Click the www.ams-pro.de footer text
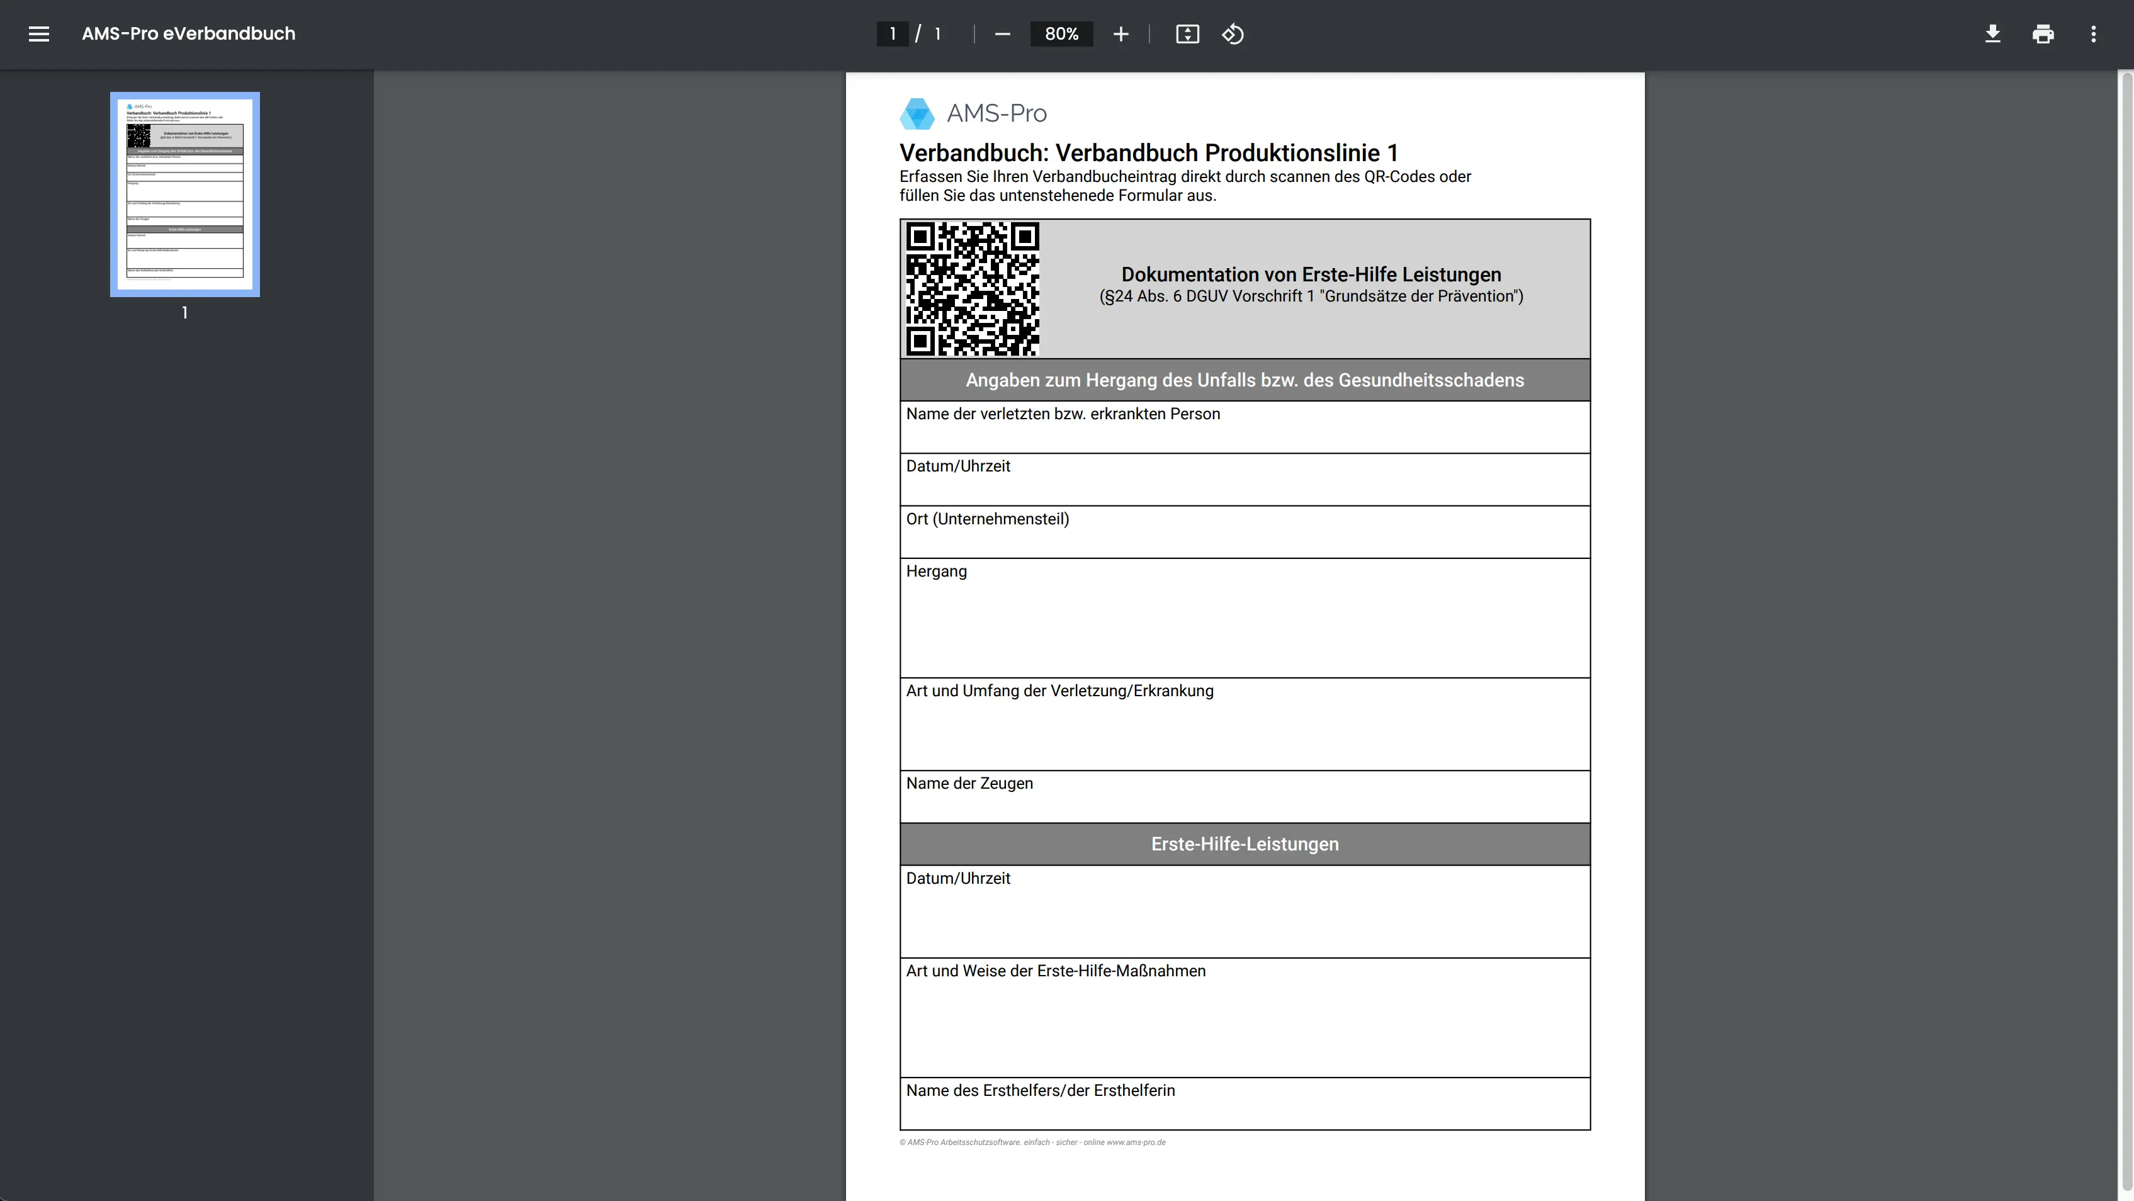 (x=1136, y=1142)
